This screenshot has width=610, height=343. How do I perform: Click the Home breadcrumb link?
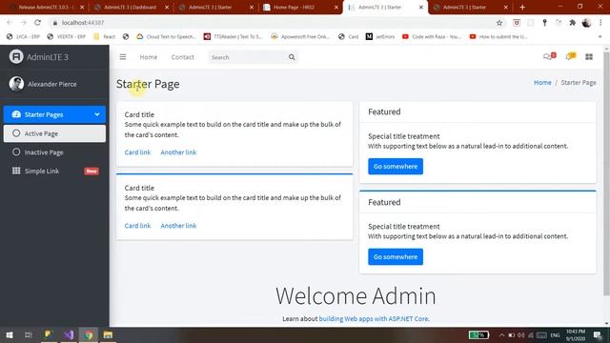(x=542, y=83)
